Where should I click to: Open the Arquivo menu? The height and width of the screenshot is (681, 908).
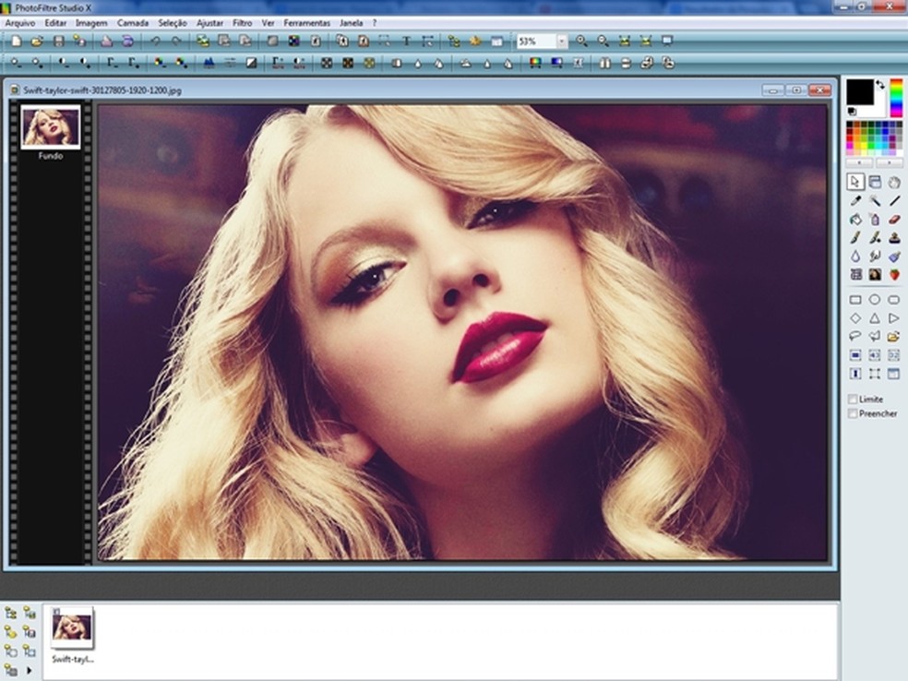[20, 23]
